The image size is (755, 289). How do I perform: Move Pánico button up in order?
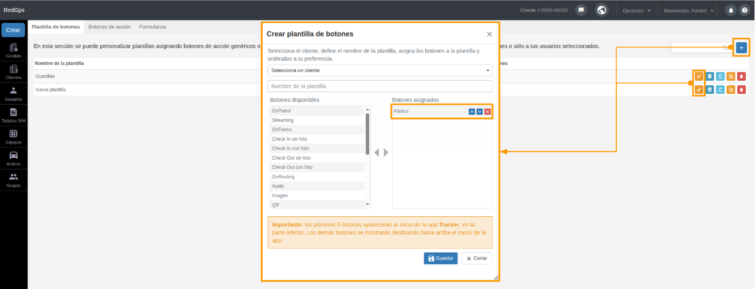click(472, 112)
